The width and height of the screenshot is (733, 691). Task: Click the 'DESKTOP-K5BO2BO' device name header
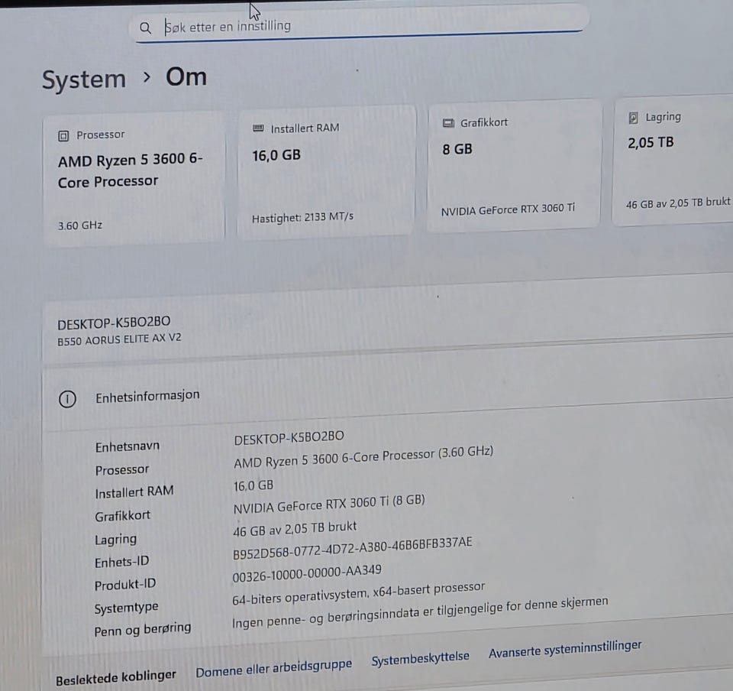click(x=114, y=323)
